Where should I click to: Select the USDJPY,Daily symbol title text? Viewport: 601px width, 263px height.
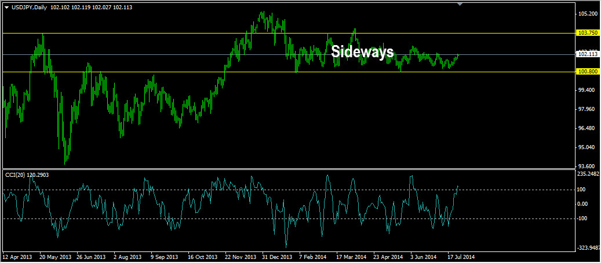tap(29, 7)
